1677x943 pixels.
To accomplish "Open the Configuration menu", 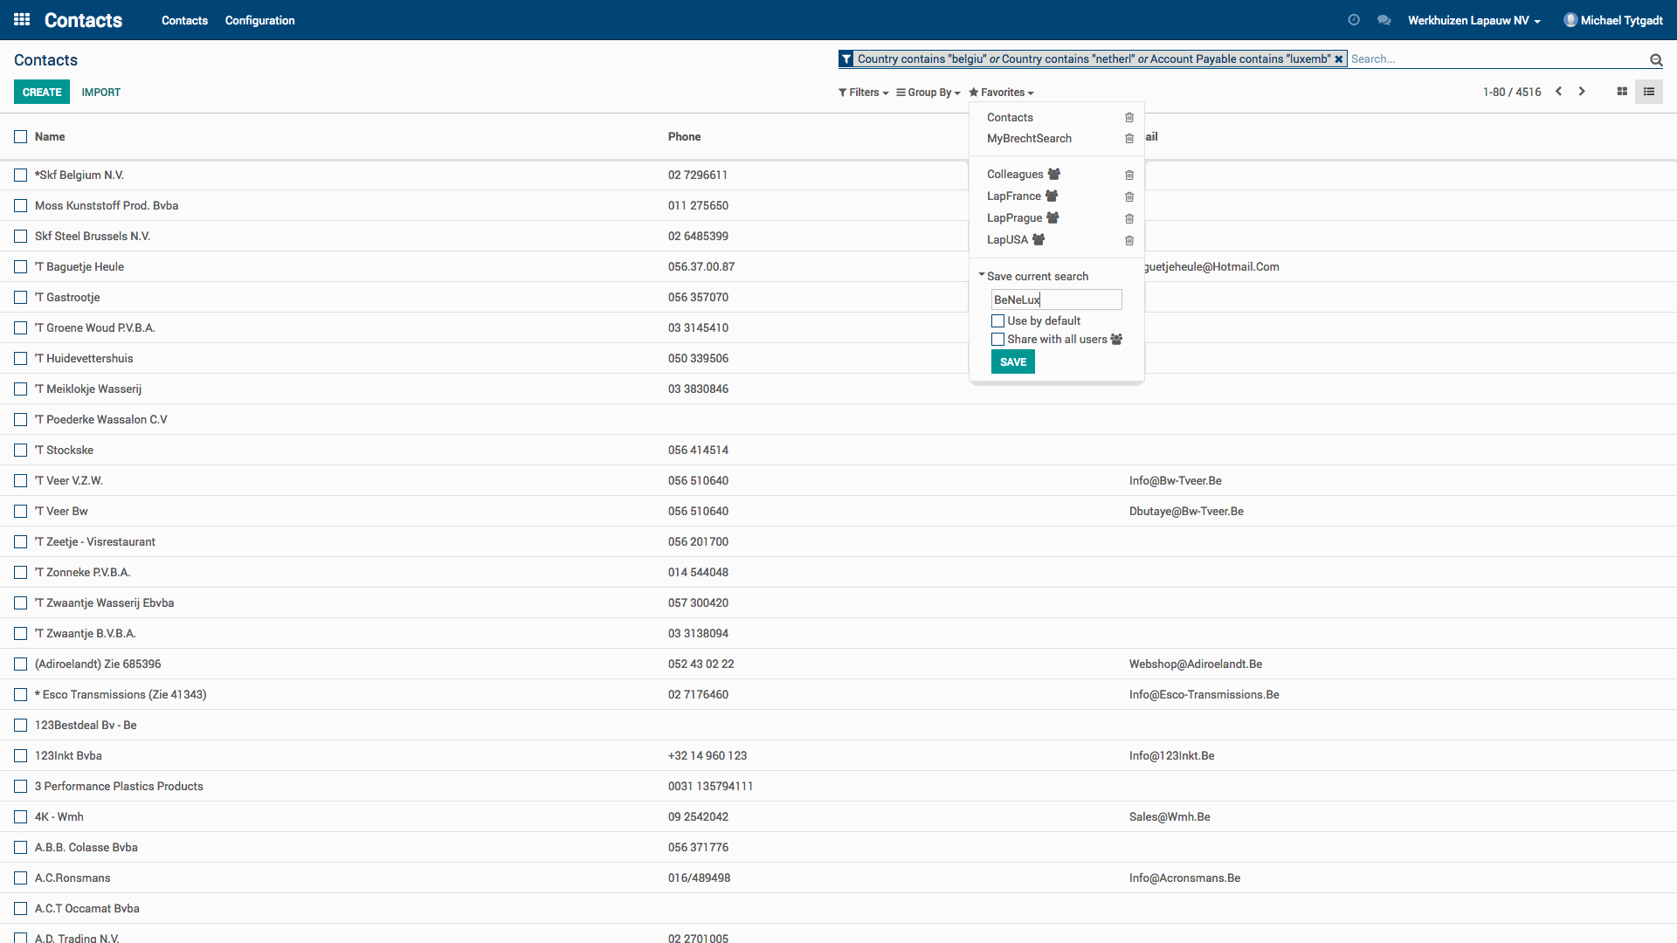I will pos(259,20).
